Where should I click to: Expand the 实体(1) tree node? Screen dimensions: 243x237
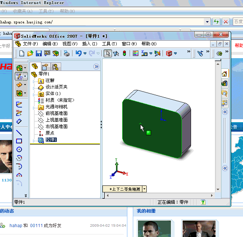click(x=34, y=94)
